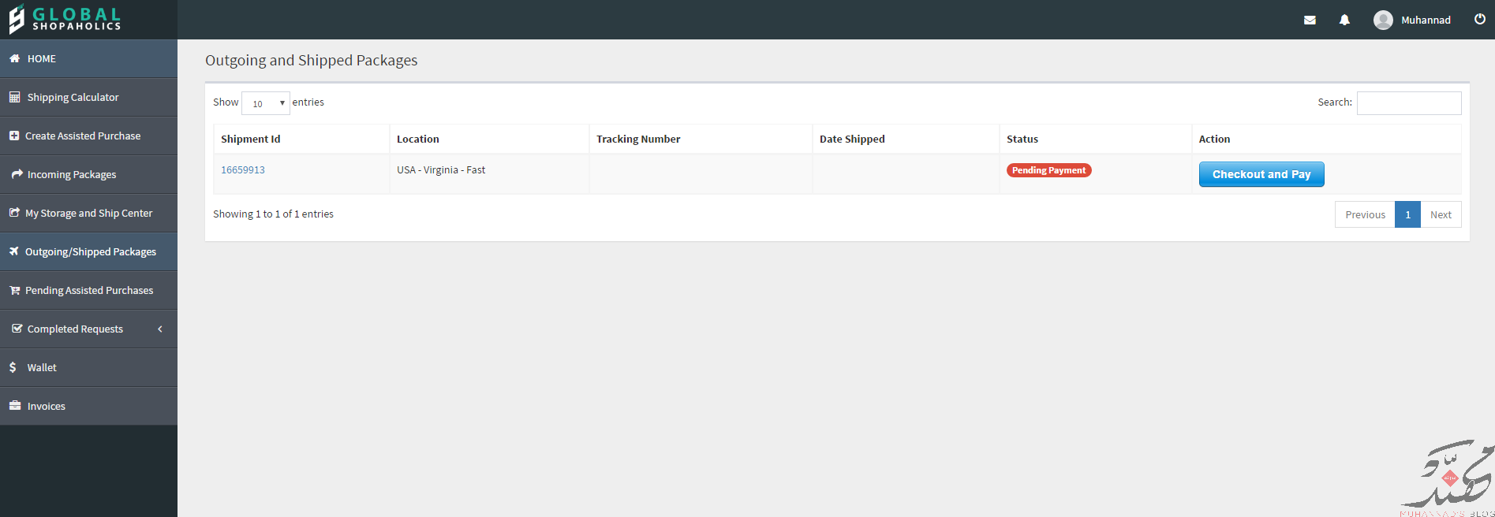The image size is (1495, 517).
Task: Expand the Completed Requests chevron
Action: pos(160,329)
